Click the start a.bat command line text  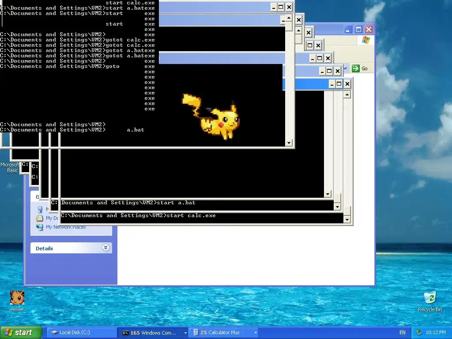pyautogui.click(x=176, y=203)
